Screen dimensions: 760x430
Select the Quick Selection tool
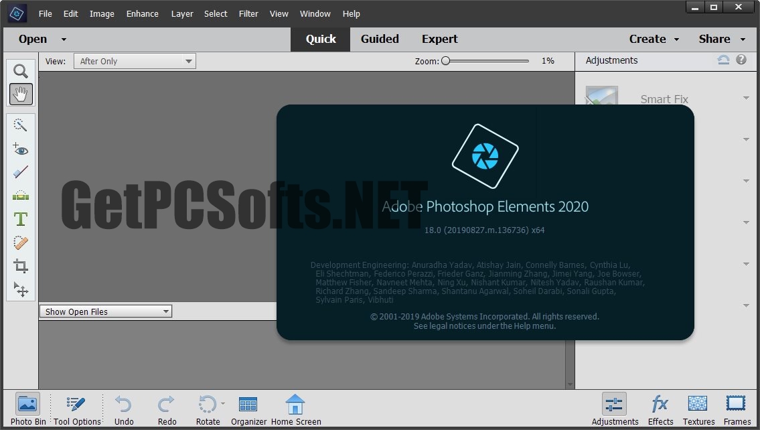point(20,125)
